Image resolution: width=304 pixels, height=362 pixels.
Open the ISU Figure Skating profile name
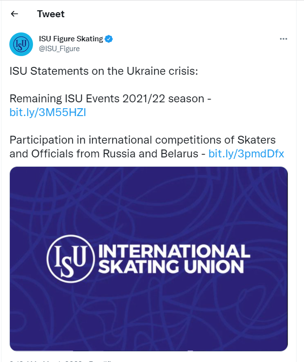(71, 39)
